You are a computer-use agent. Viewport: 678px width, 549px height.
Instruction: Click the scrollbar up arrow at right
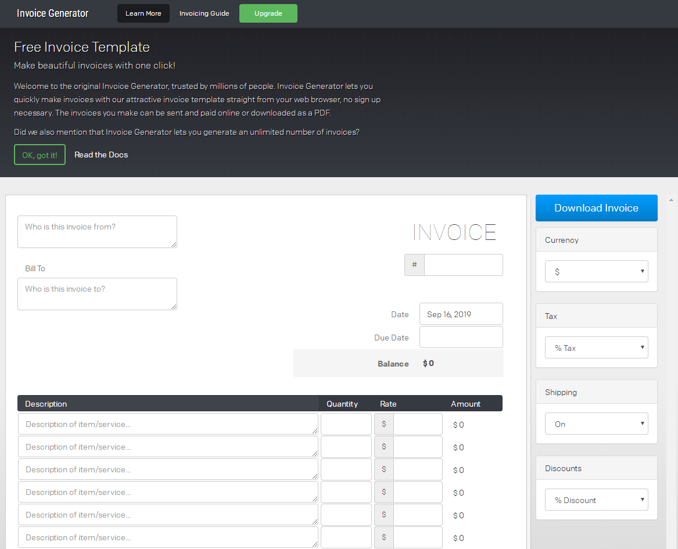[672, 200]
